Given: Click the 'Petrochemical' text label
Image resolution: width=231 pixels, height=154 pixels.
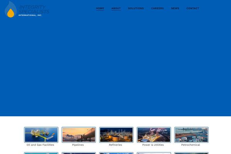Looking at the screenshot, I should (x=191, y=145).
